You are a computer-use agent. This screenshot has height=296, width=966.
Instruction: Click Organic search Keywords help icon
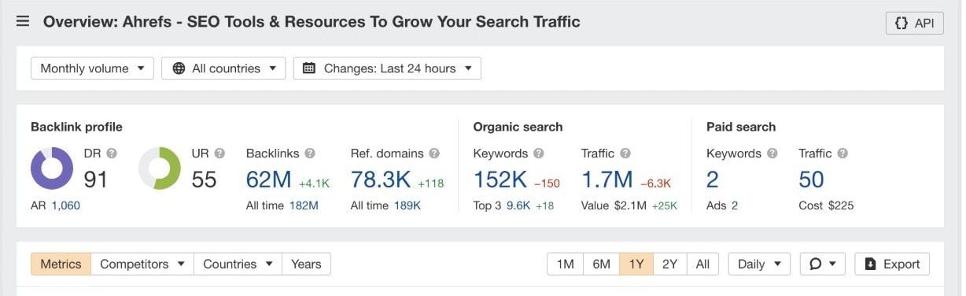pos(539,154)
